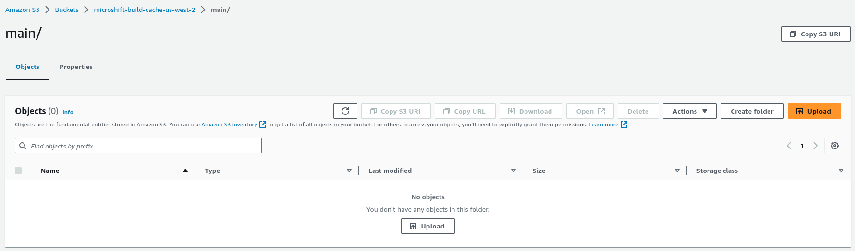
Task: Click the refresh objects icon button
Action: tap(345, 111)
